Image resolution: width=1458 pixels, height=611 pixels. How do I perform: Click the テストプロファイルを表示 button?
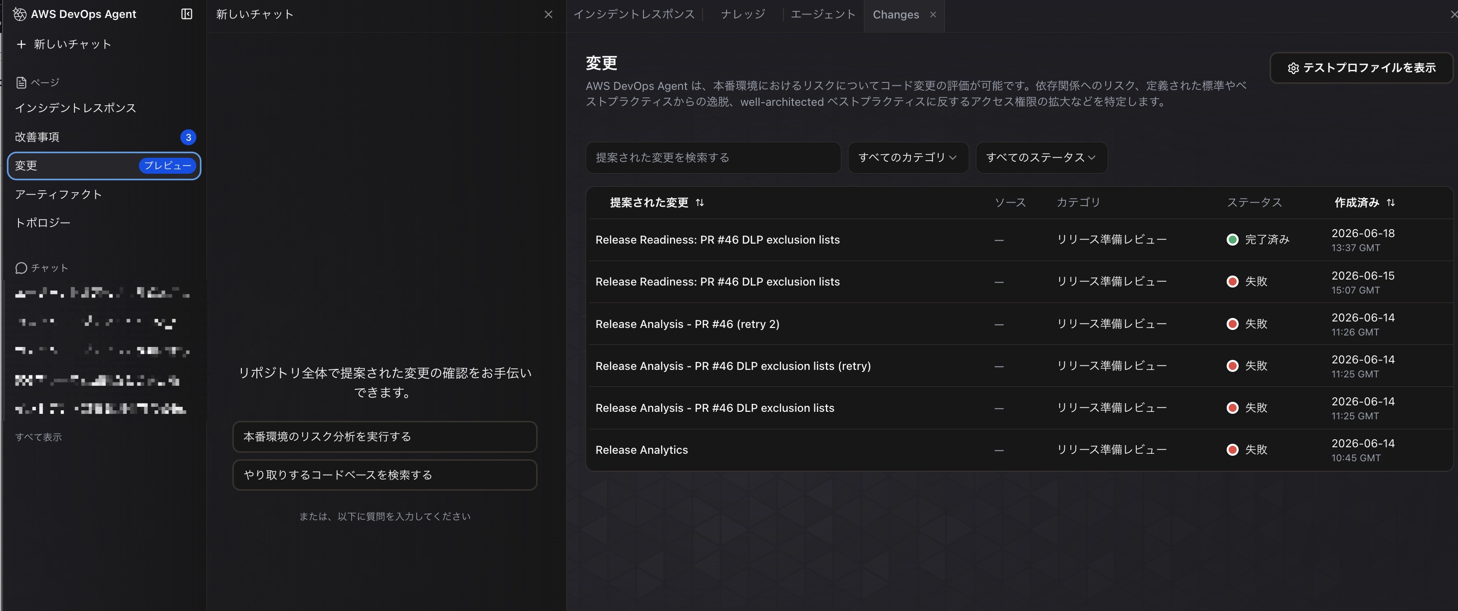[1361, 68]
